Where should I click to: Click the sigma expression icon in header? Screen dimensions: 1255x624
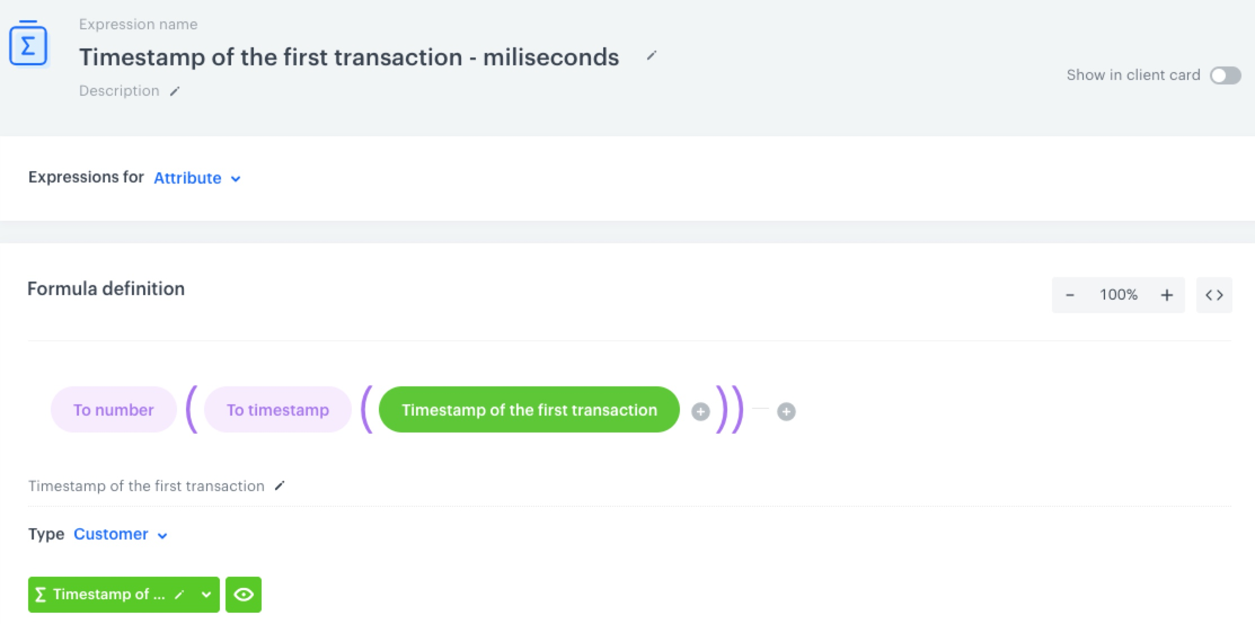28,44
